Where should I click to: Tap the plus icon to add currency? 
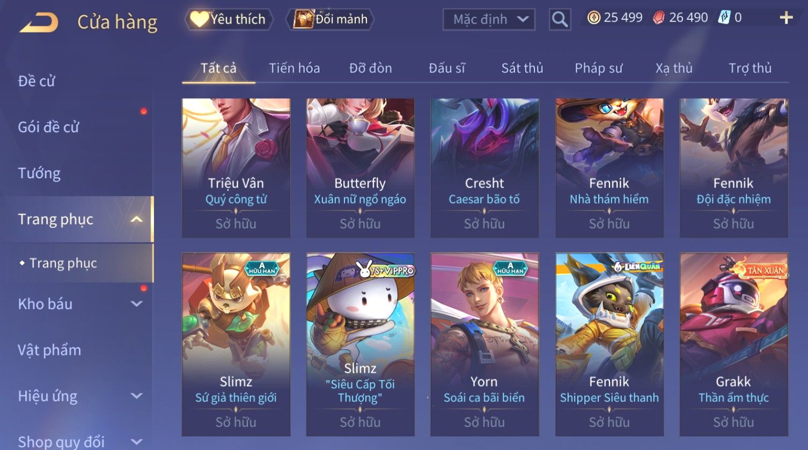[786, 18]
